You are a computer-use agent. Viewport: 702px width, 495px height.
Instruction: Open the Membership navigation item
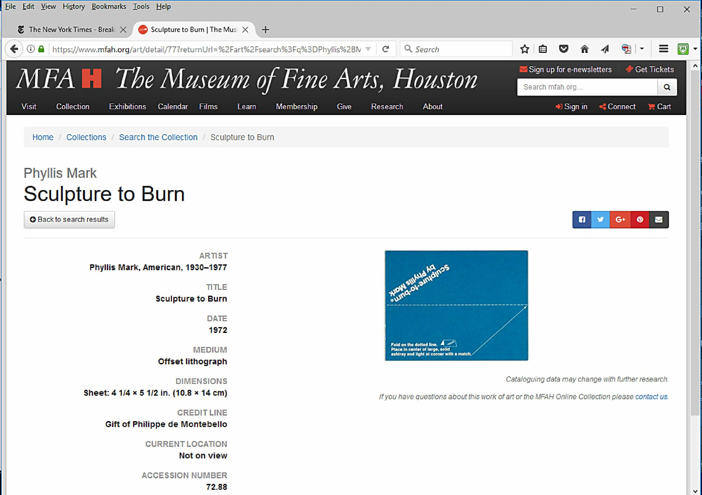pos(297,107)
